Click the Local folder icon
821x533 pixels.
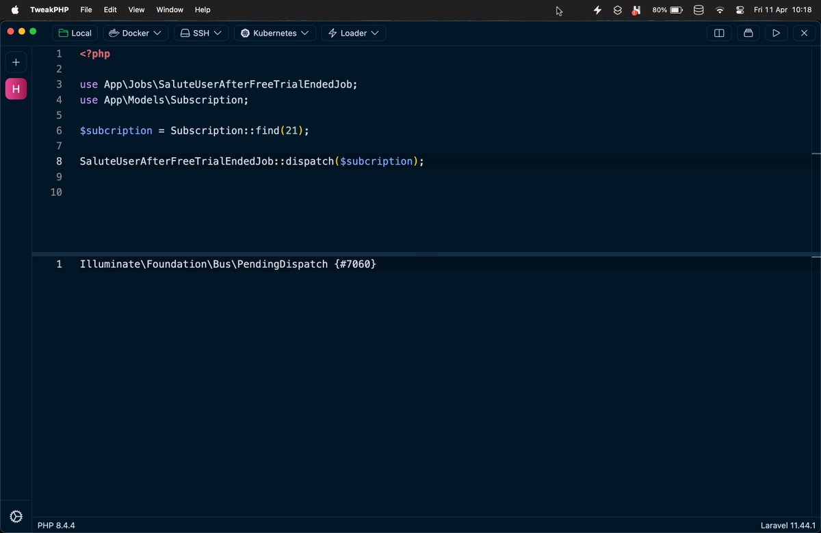click(63, 33)
